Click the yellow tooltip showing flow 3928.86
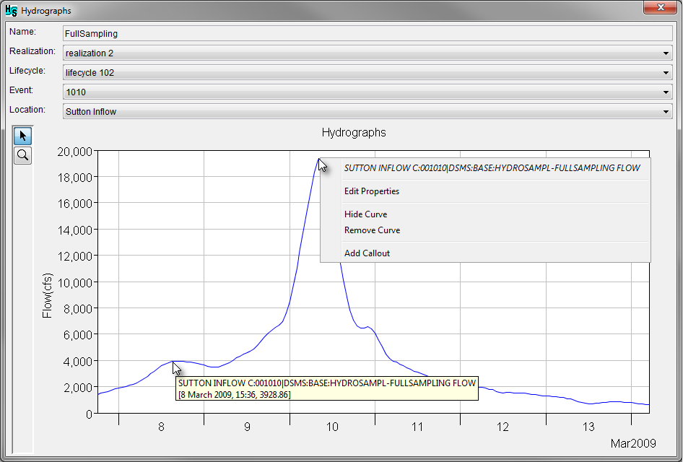The height and width of the screenshot is (462, 683). [325, 390]
